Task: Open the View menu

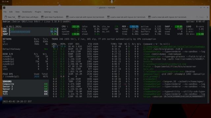Action: (x=17, y=12)
